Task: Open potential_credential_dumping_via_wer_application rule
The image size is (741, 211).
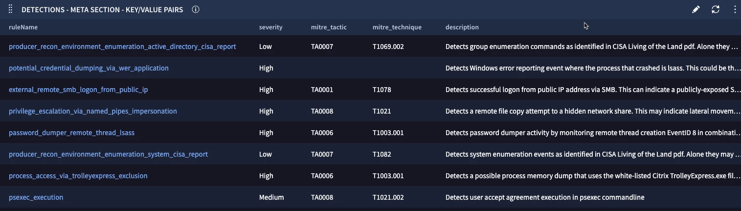Action: click(x=89, y=69)
